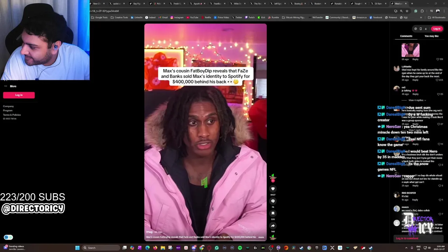The height and width of the screenshot is (252, 448).
Task: Open a new browser tab
Action: (x=412, y=3)
